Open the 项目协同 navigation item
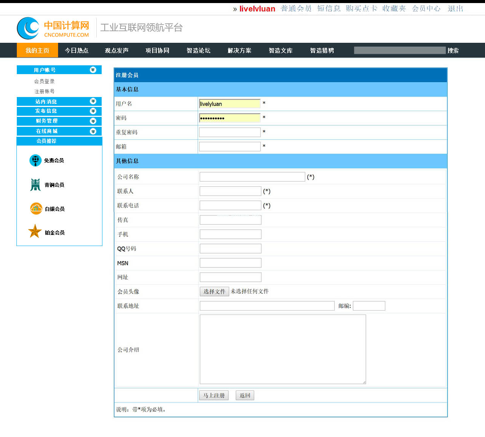Viewport: 485px width, 437px height. pyautogui.click(x=157, y=50)
